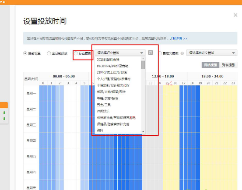Grab the industry list scrollbar thumb
Image resolution: width=242 pixels, height=190 pixels.
143,65
